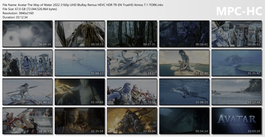Viewport: 265px width, 137px height.
Task: Click the Resolution 3840x2160 text
Action: click(18, 13)
